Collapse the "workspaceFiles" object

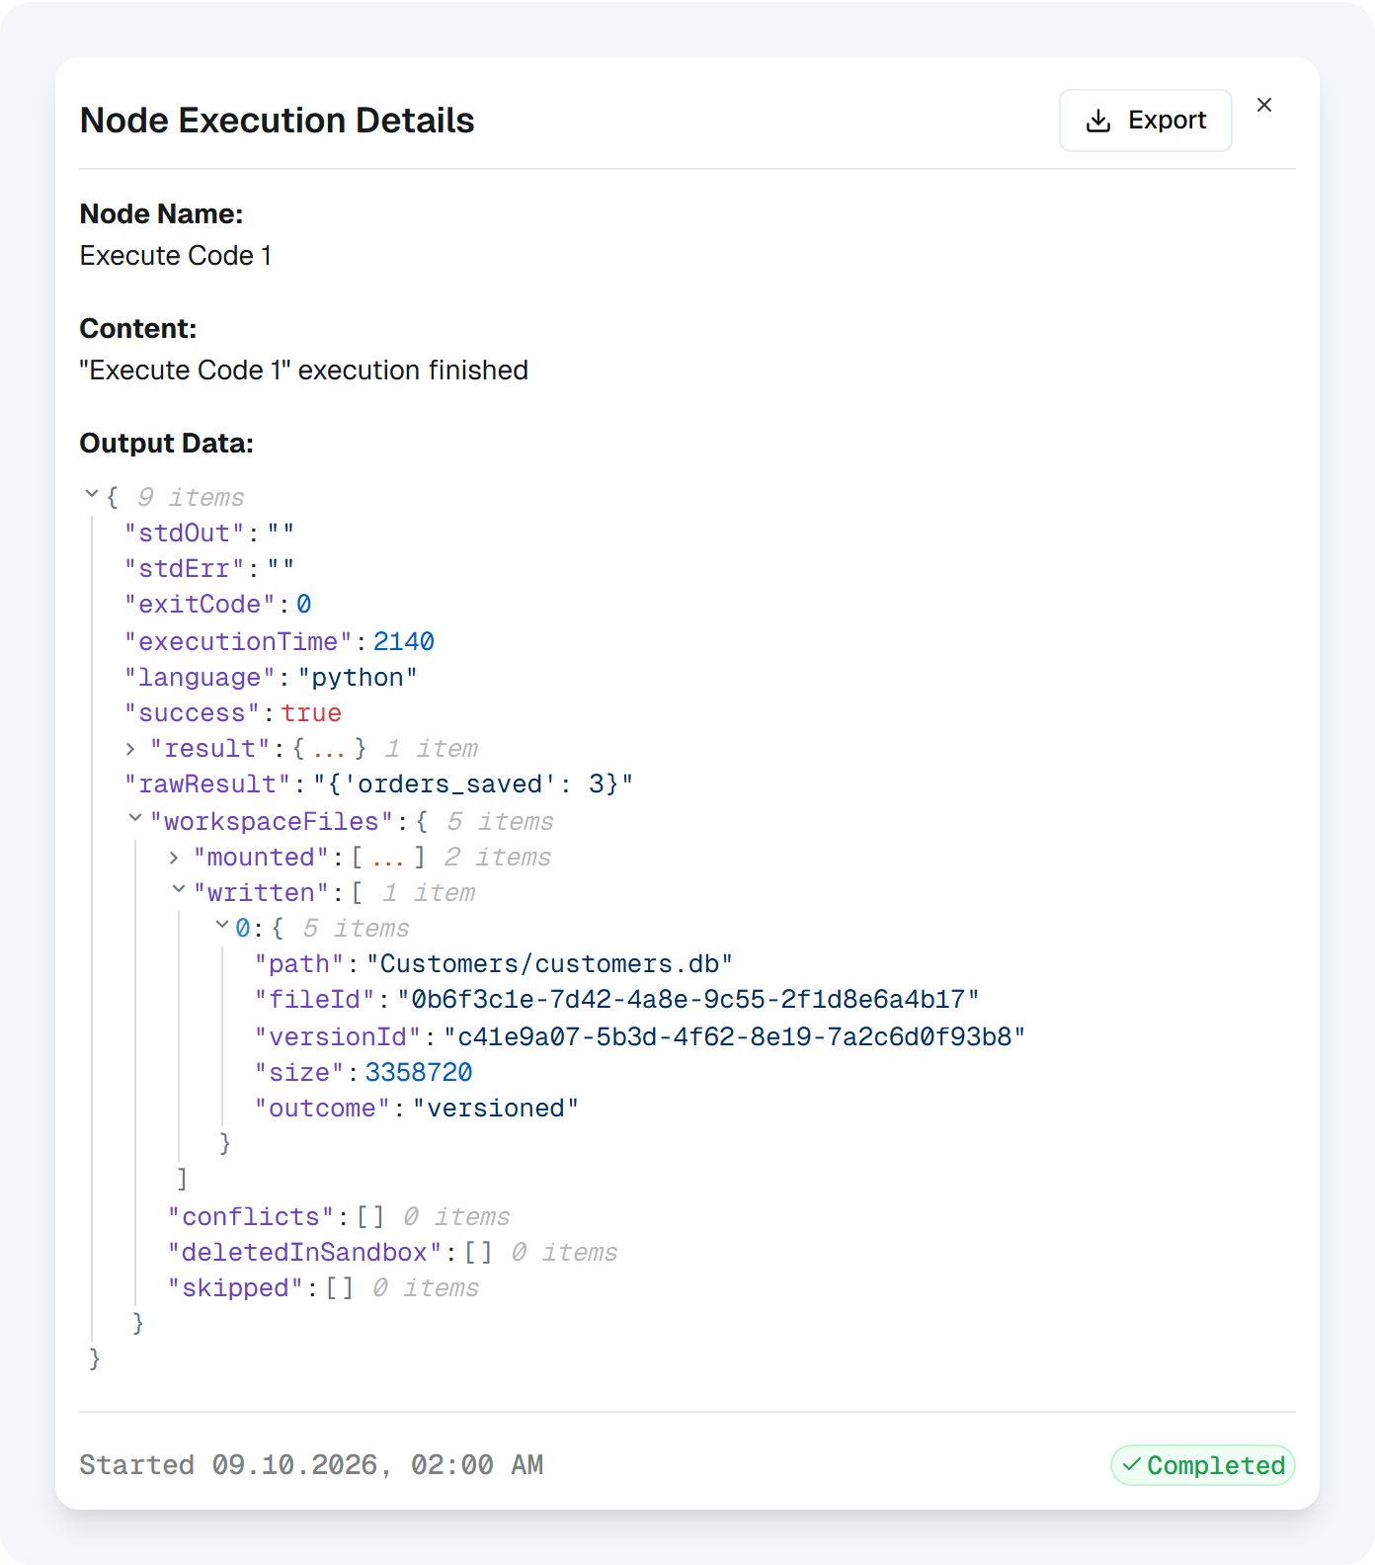135,818
